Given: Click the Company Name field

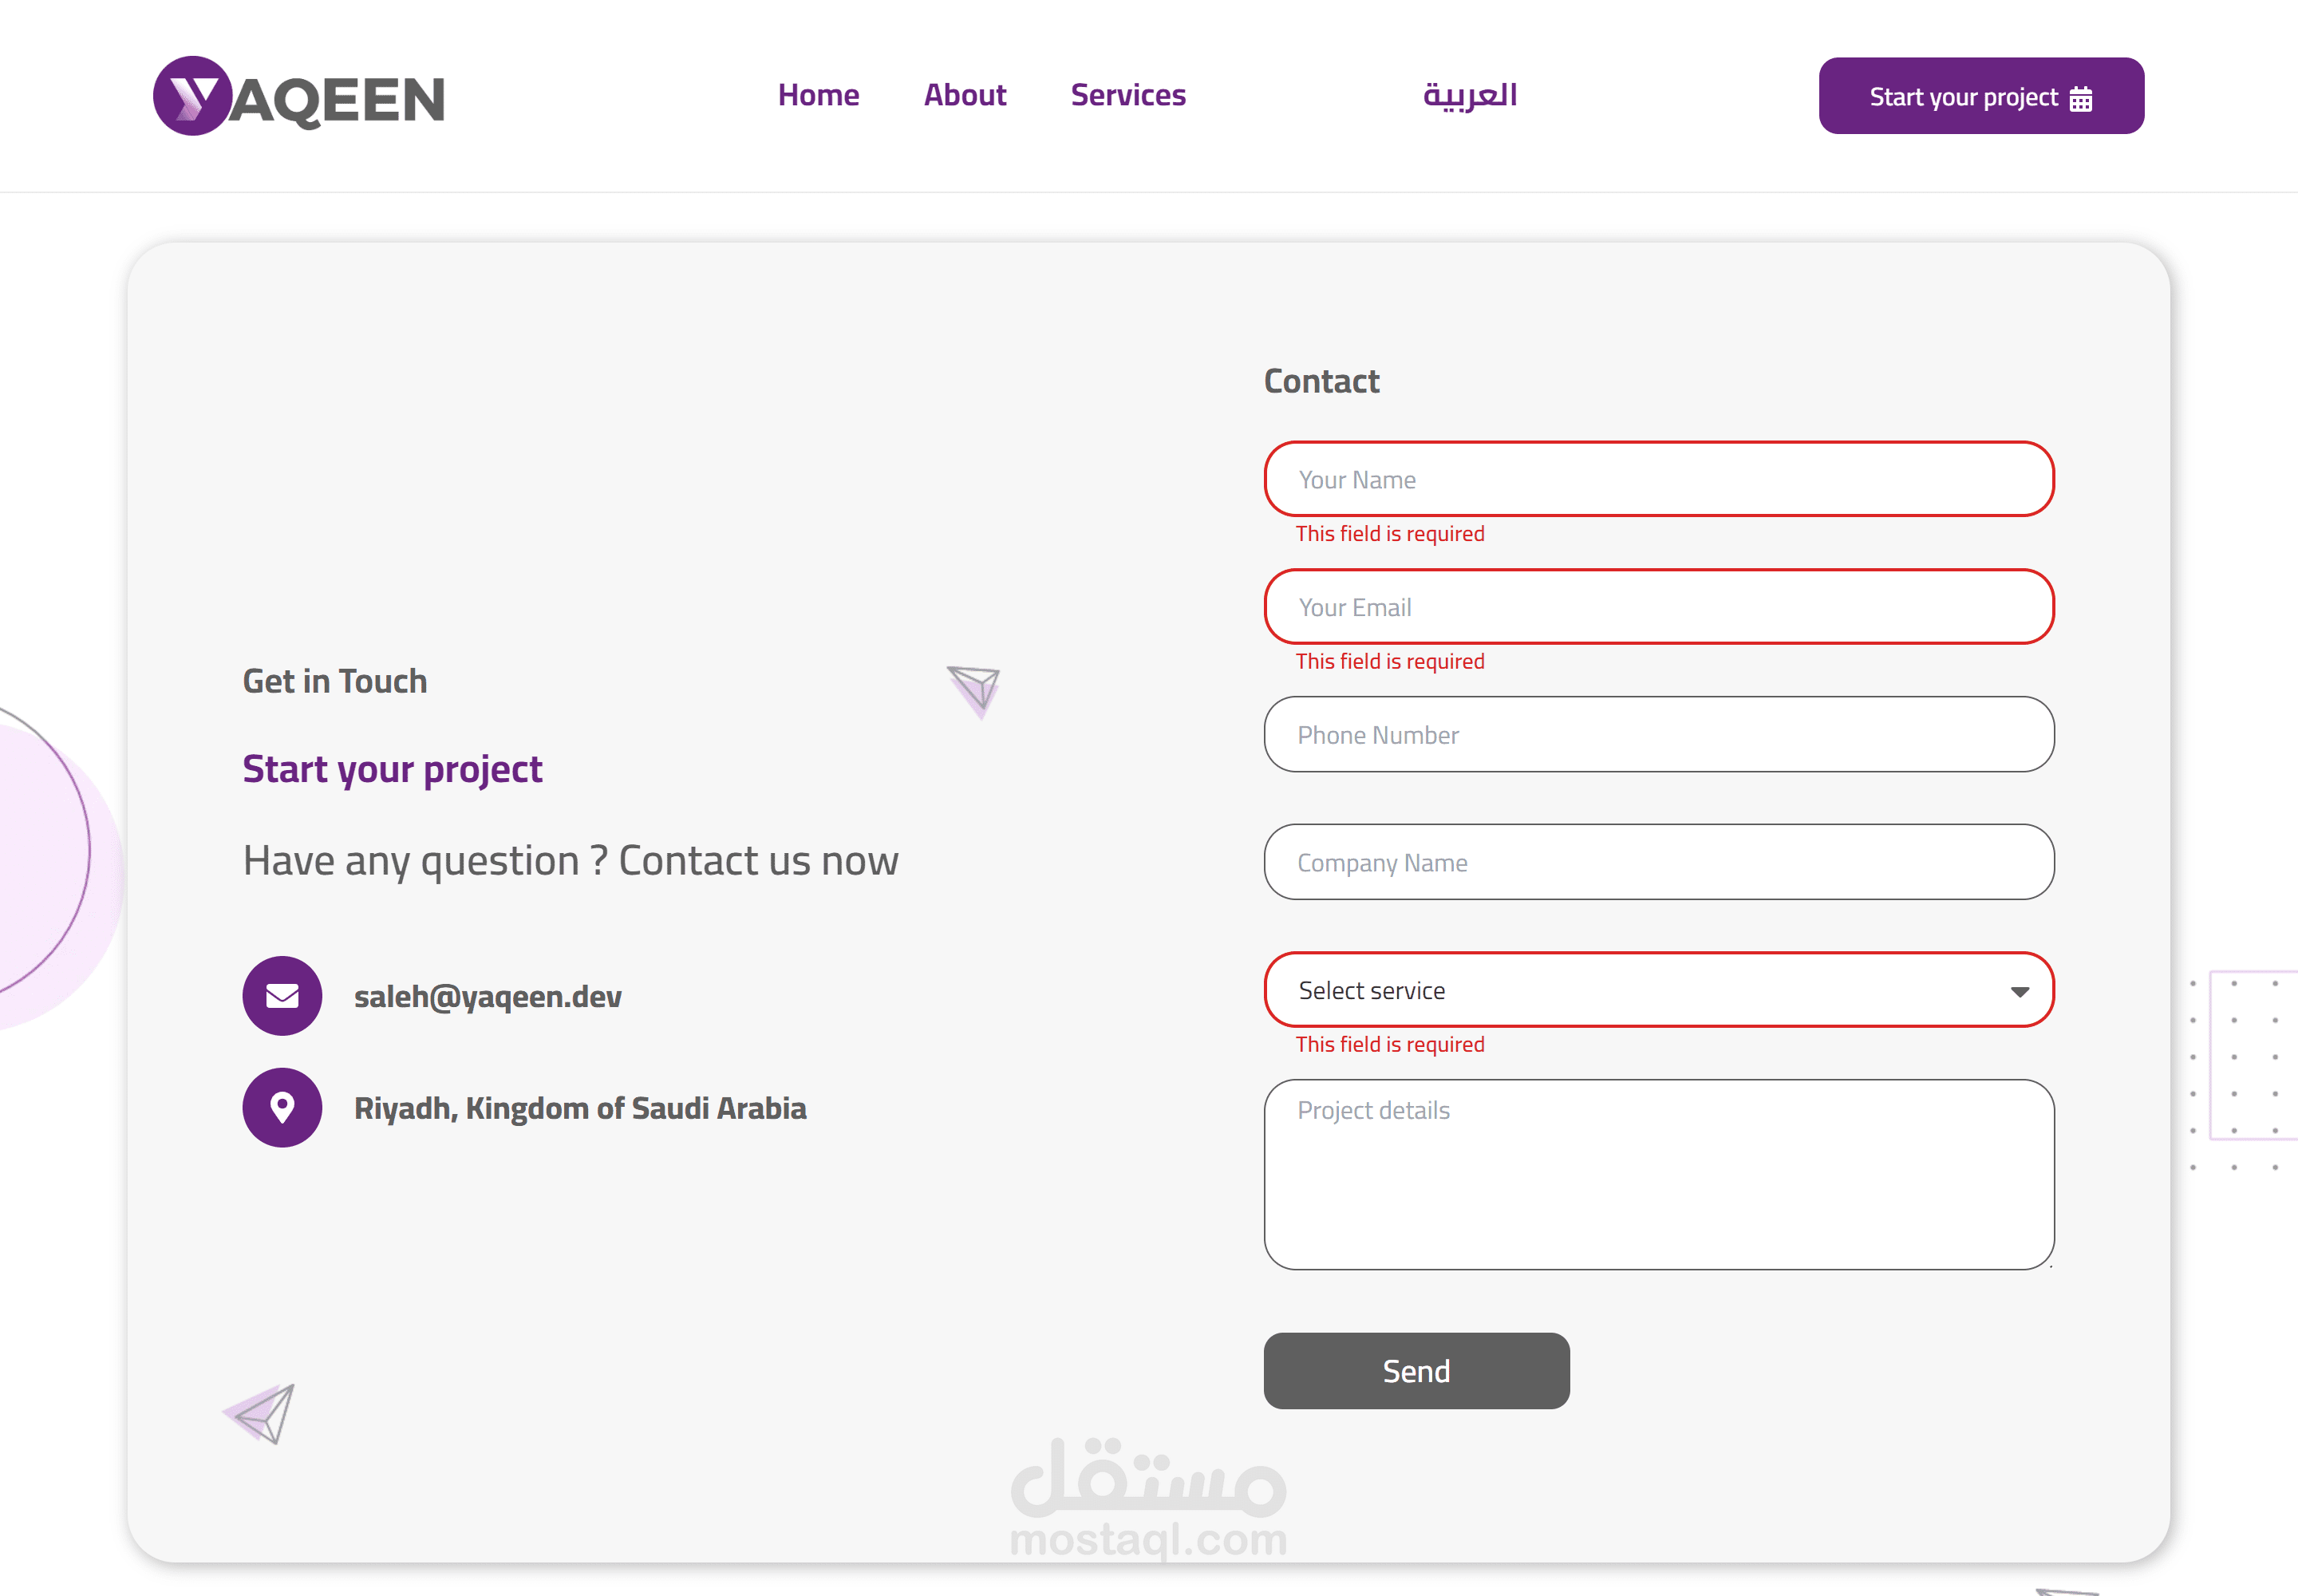Looking at the screenshot, I should pos(1658,862).
